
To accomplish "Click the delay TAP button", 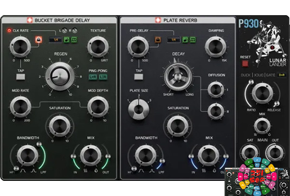I will point(21,77).
